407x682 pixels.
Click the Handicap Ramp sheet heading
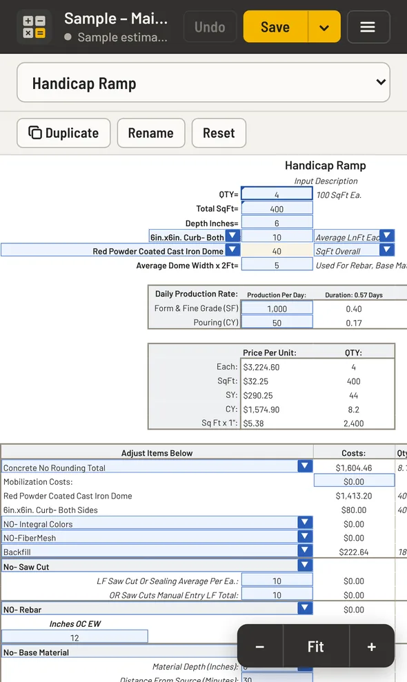click(x=326, y=166)
